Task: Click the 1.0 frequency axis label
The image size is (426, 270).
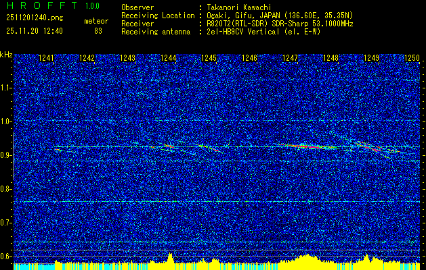Action: tap(6, 122)
